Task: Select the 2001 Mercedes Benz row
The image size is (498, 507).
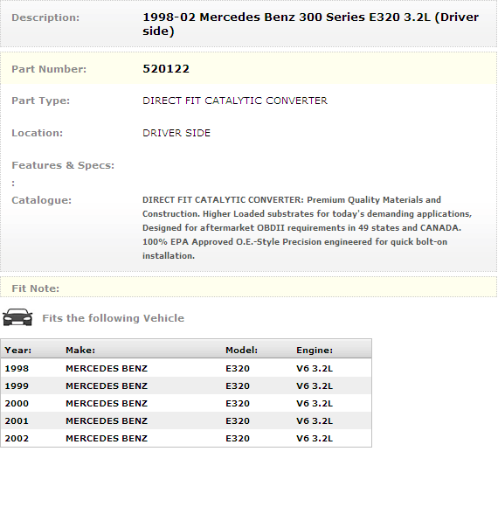Action: click(x=186, y=420)
